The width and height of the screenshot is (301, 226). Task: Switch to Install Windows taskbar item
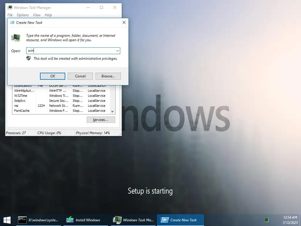coord(86,220)
